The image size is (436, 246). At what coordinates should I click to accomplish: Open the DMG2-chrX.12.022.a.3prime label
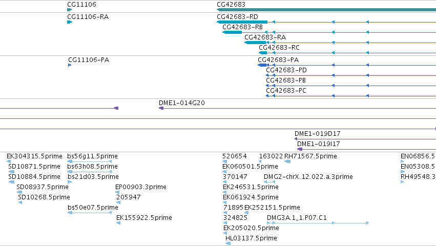tap(308, 177)
